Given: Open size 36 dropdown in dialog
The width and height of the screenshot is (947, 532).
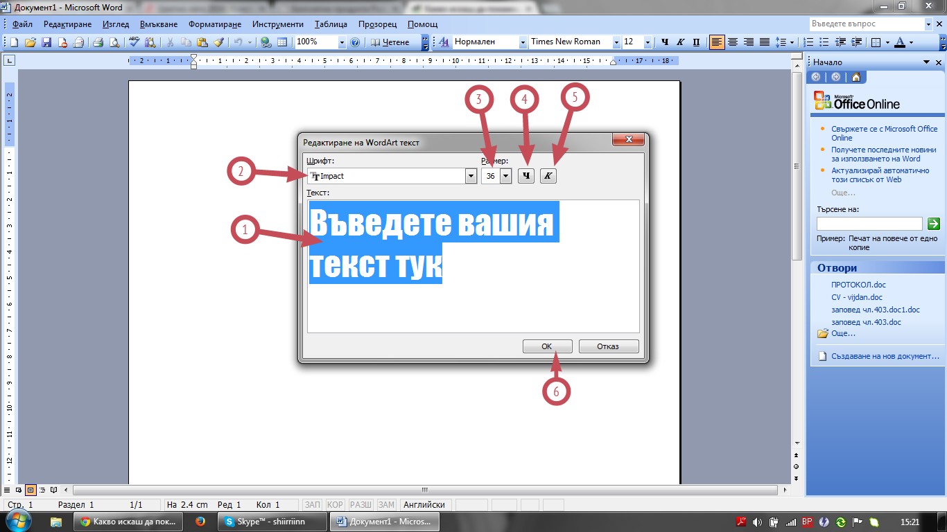Looking at the screenshot, I should (x=505, y=176).
